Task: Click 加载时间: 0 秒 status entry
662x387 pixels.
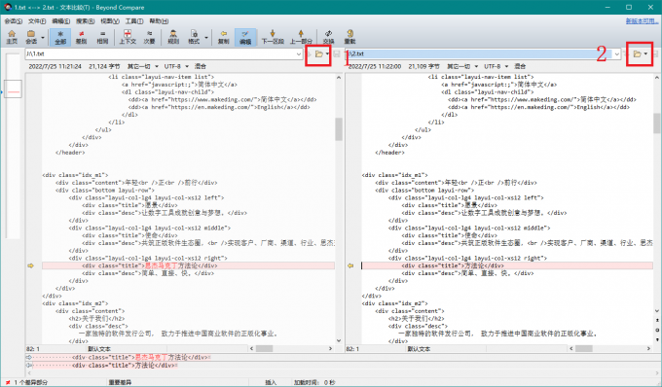Action: [314, 382]
